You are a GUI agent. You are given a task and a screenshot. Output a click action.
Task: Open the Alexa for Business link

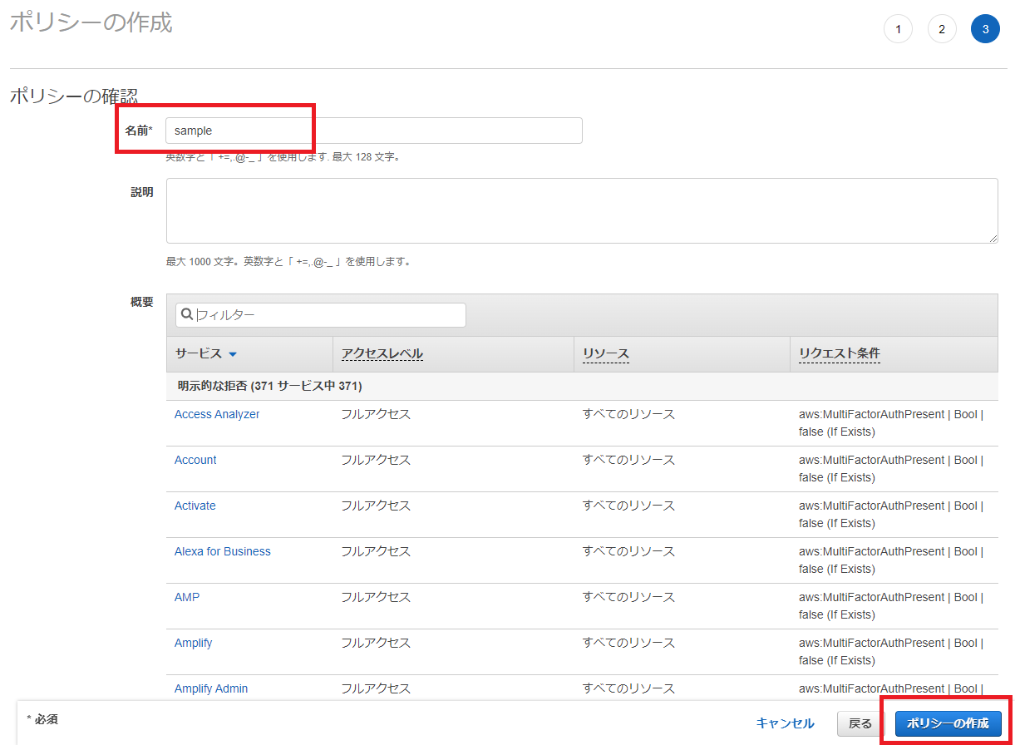point(222,551)
